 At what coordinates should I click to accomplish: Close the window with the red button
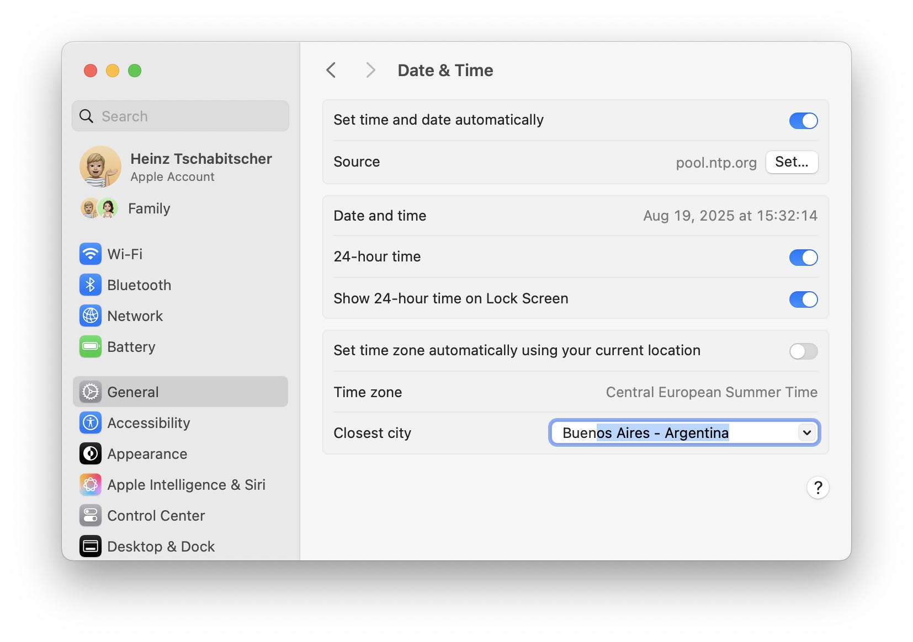coord(91,71)
